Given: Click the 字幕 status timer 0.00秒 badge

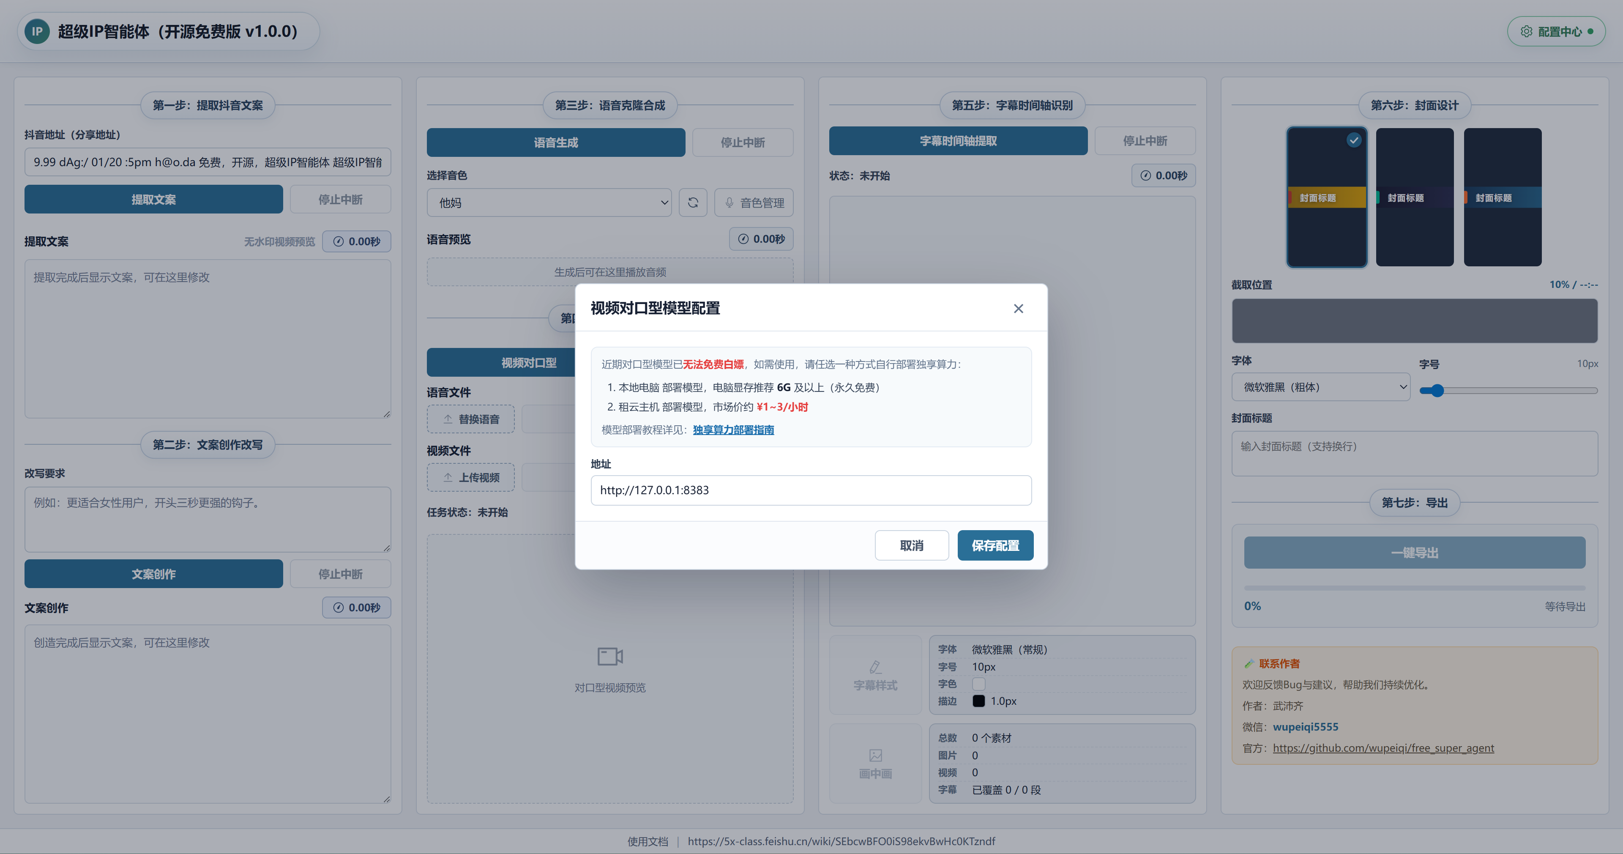Looking at the screenshot, I should [1163, 176].
